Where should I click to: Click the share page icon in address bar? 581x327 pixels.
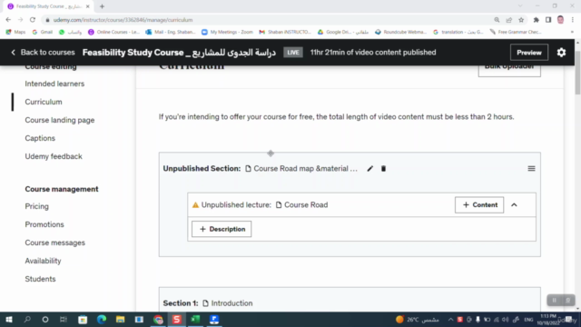(509, 20)
